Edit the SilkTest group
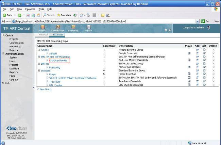The width and height of the screenshot is (221, 145). click(x=204, y=64)
